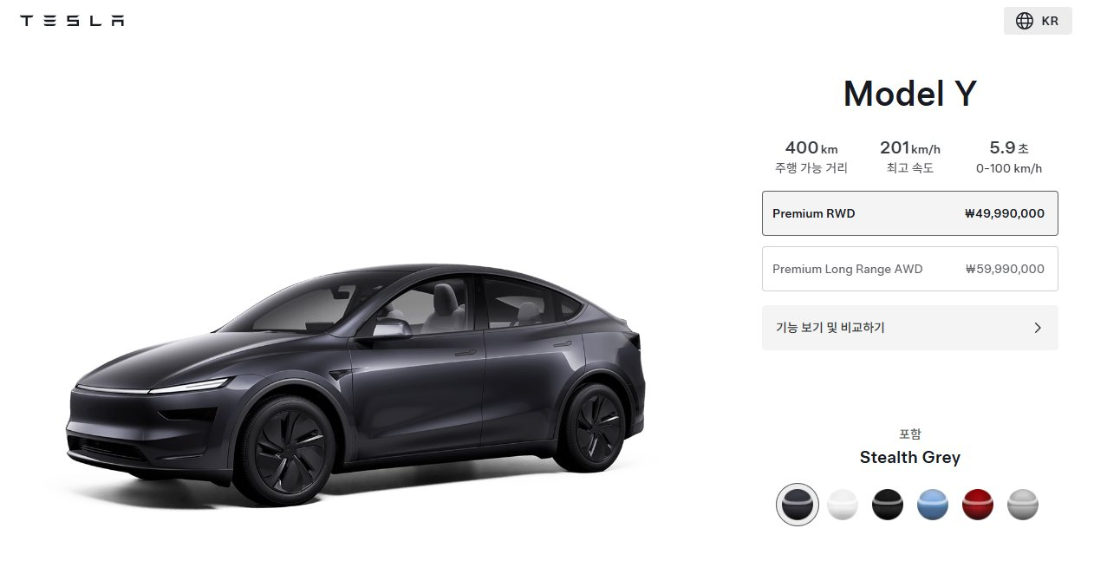Choose the Ultra Red paint swatch
The width and height of the screenshot is (1094, 574).
point(978,505)
